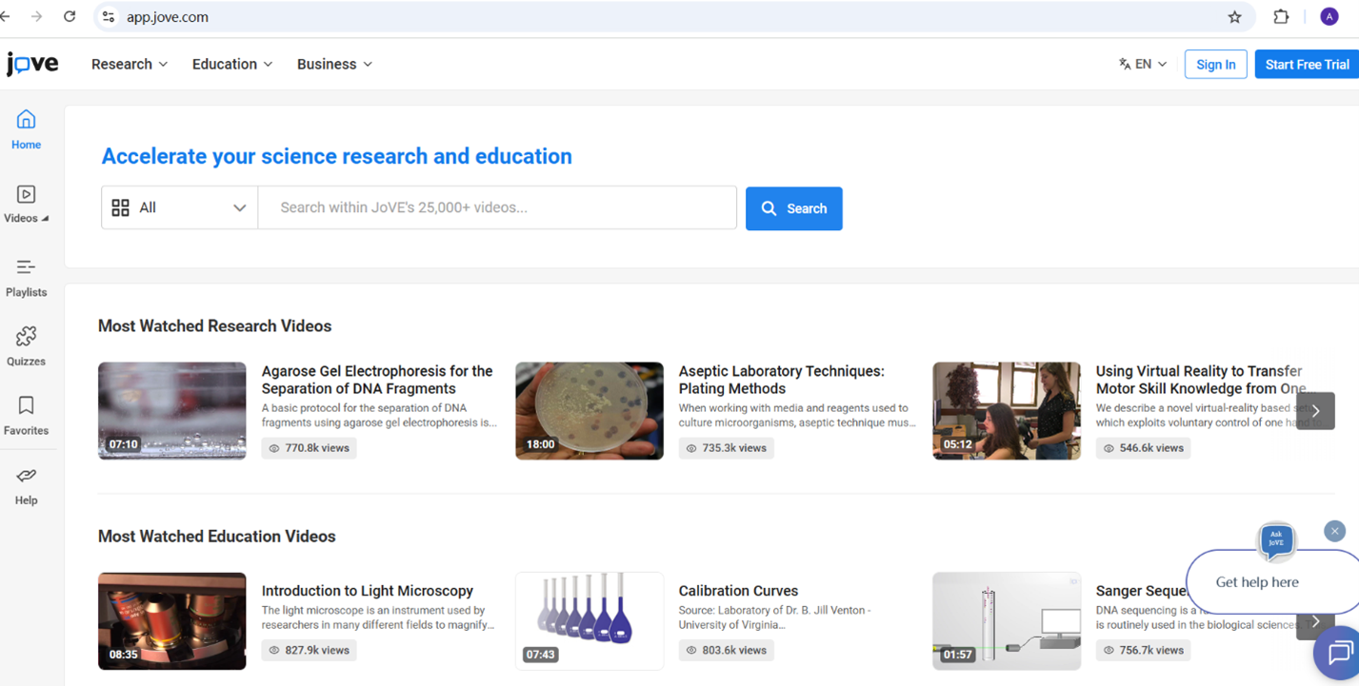Click the blue Search button
The height and width of the screenshot is (686, 1359).
(793, 208)
